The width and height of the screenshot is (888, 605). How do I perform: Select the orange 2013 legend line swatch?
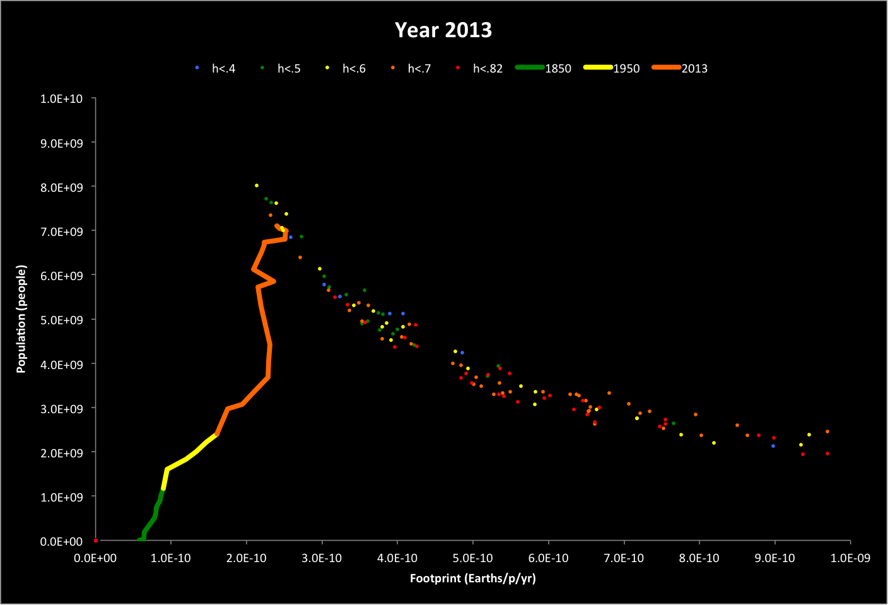point(666,68)
